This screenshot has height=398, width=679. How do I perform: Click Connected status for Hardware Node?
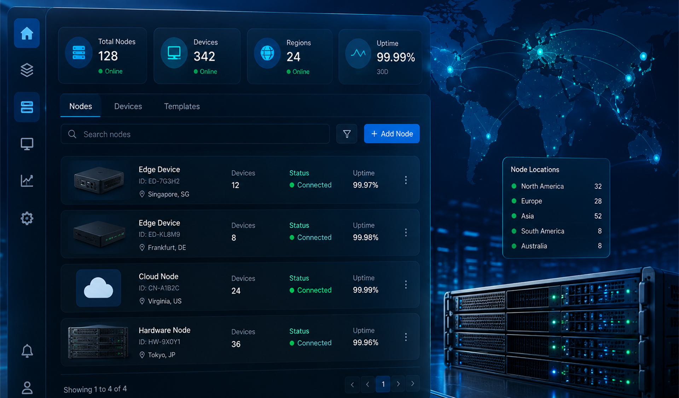point(311,343)
